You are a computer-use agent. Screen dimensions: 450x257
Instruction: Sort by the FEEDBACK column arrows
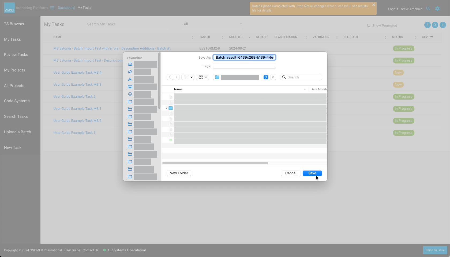click(x=385, y=37)
